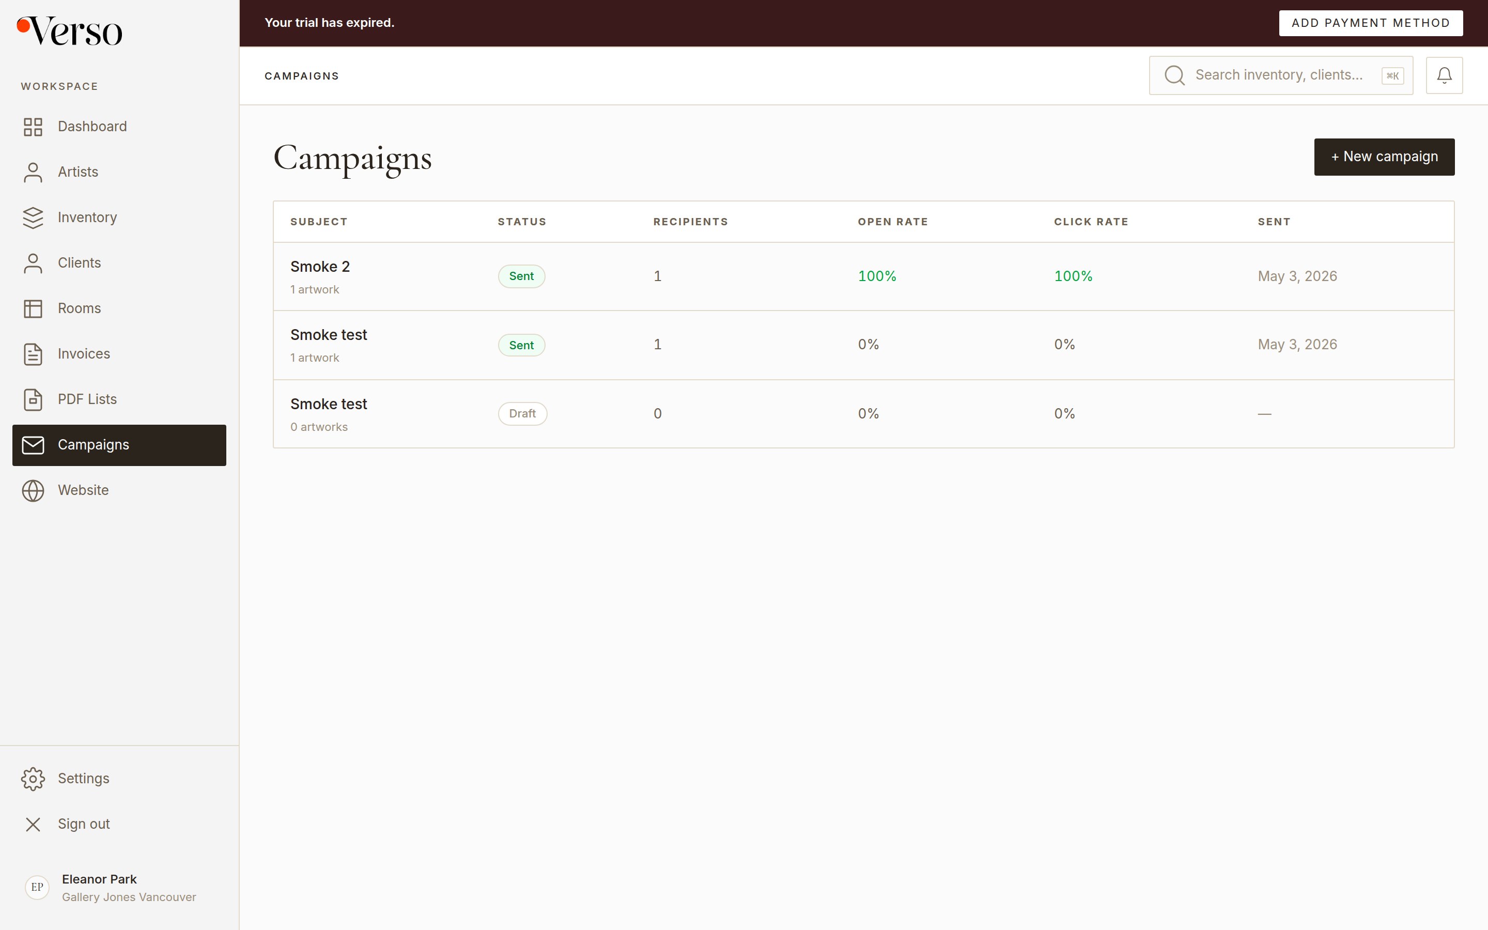Viewport: 1488px width, 930px height.
Task: Create a new campaign
Action: 1384,157
